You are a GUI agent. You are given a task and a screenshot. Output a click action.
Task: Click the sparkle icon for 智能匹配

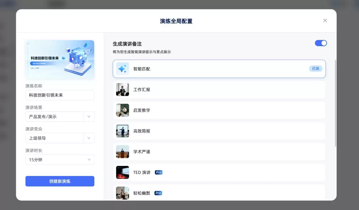point(122,69)
